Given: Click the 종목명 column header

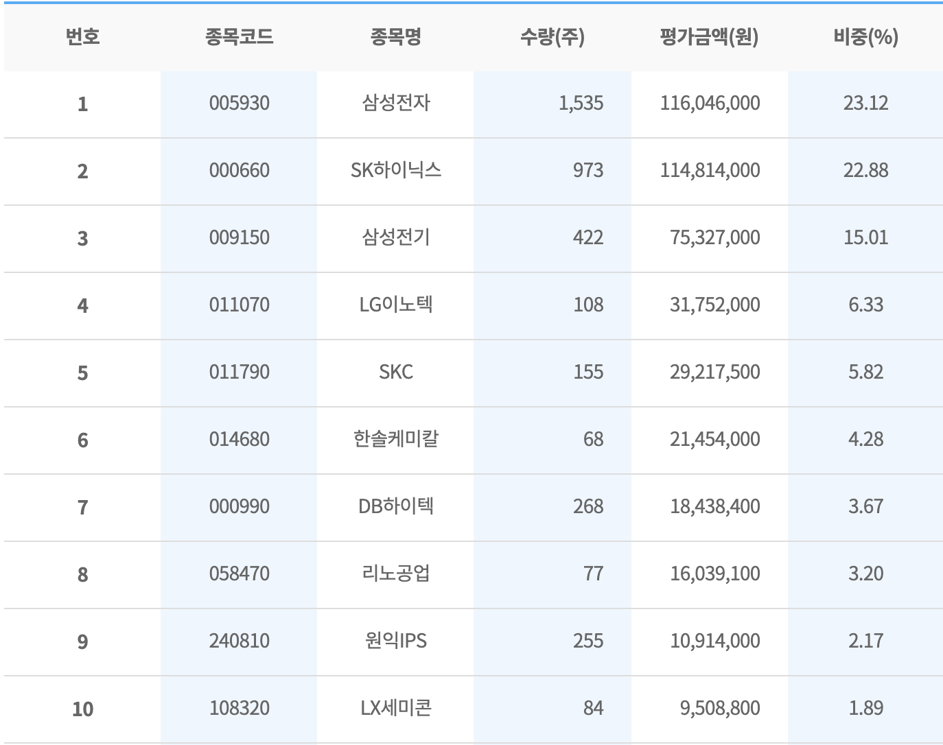Looking at the screenshot, I should (x=396, y=37).
